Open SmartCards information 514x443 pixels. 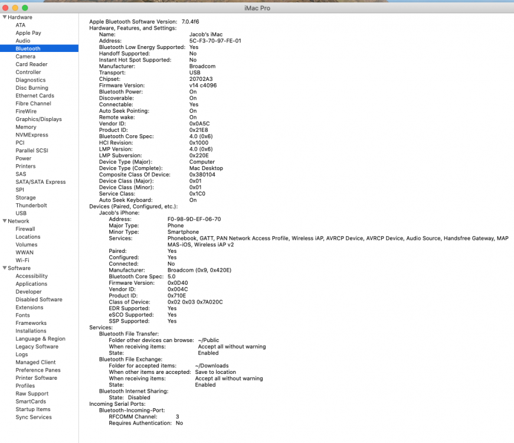(31, 401)
